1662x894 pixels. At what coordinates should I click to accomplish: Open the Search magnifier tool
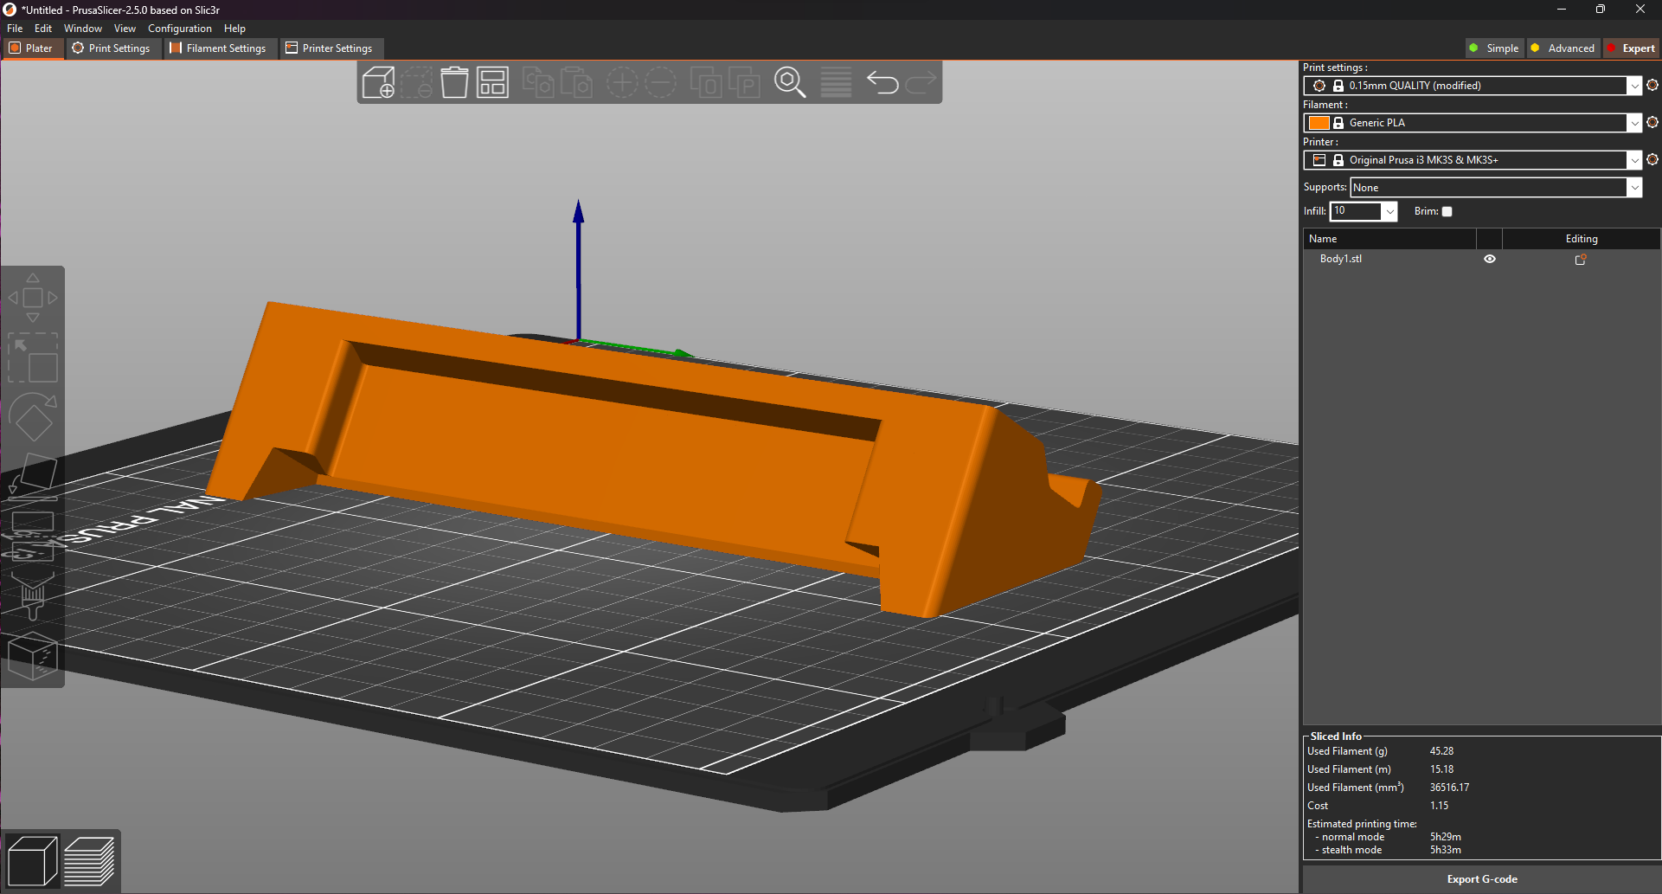click(789, 83)
